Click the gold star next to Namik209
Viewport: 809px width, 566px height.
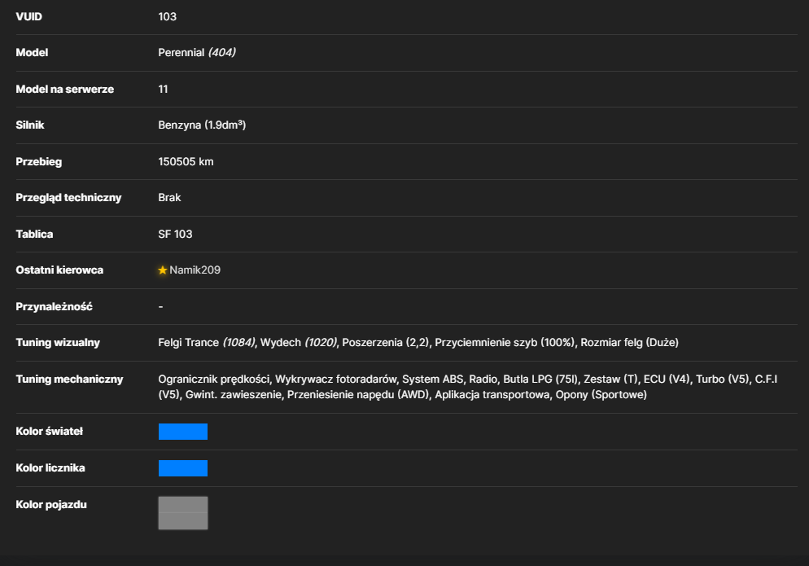tap(163, 270)
